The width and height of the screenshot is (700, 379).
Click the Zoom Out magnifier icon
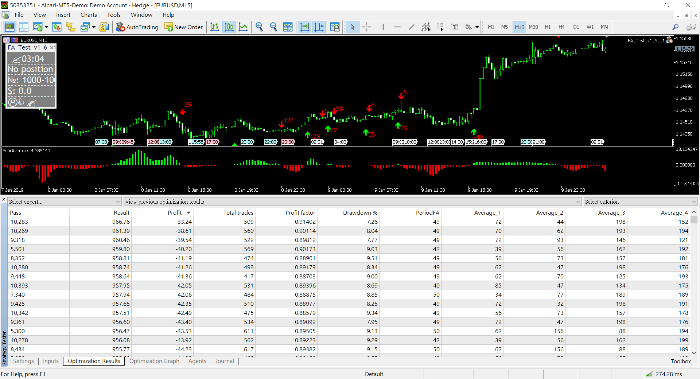tap(273, 27)
